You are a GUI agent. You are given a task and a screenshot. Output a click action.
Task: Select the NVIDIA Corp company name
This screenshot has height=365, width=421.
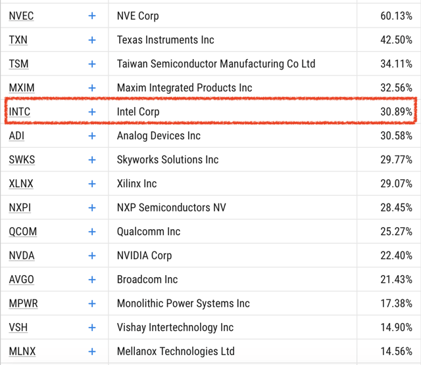(x=145, y=255)
